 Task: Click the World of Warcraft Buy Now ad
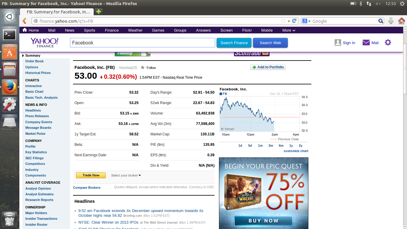tap(263, 221)
